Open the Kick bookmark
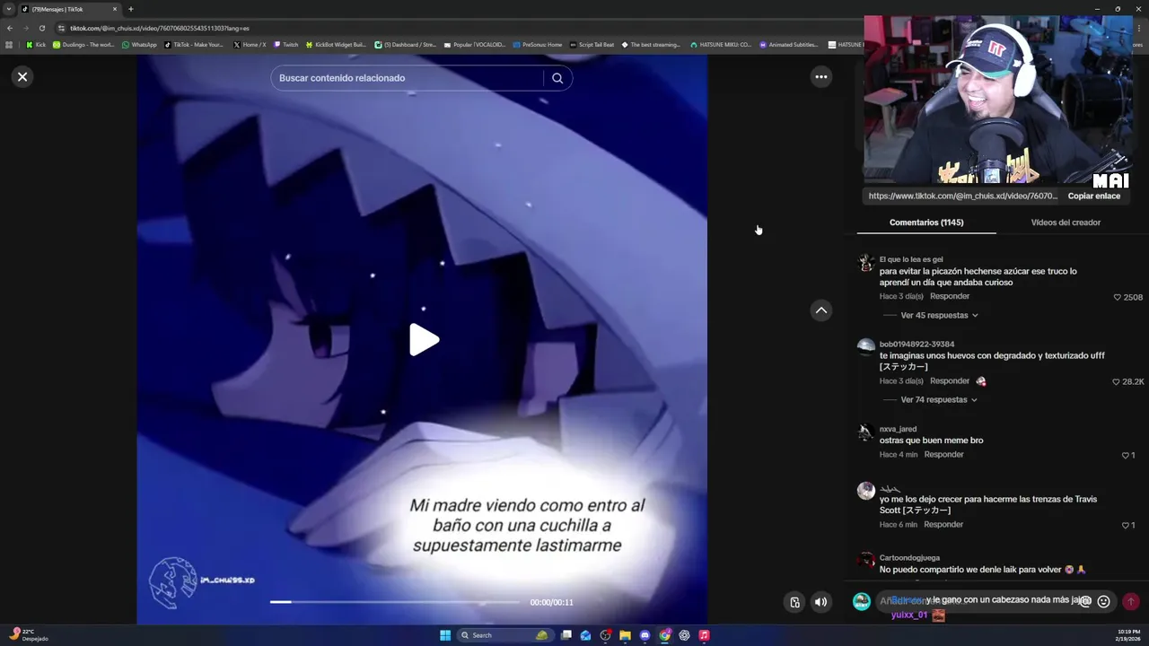 pos(36,44)
